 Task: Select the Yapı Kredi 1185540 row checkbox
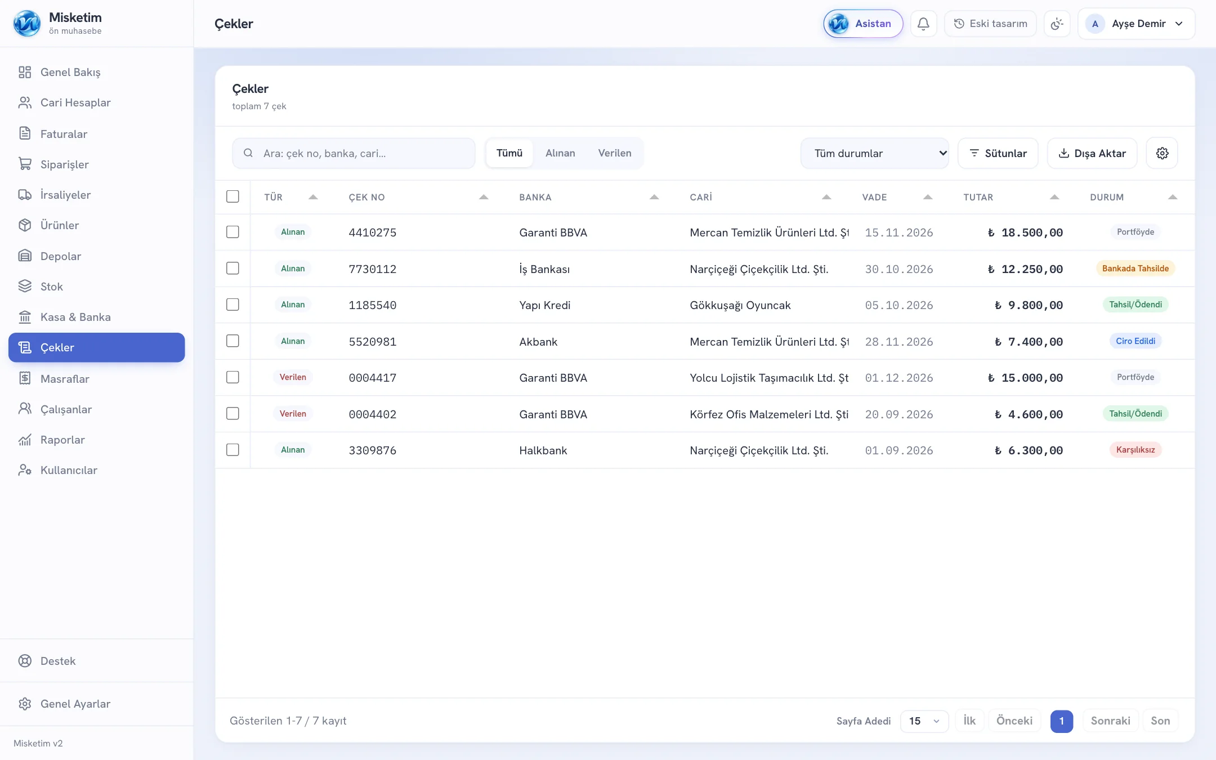click(x=233, y=305)
